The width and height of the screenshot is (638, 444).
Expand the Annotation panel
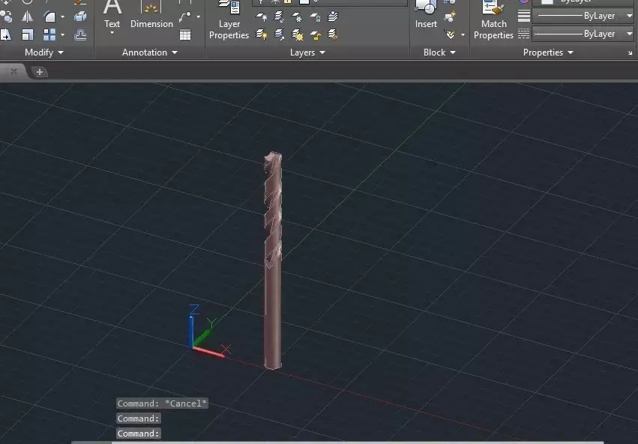point(174,52)
